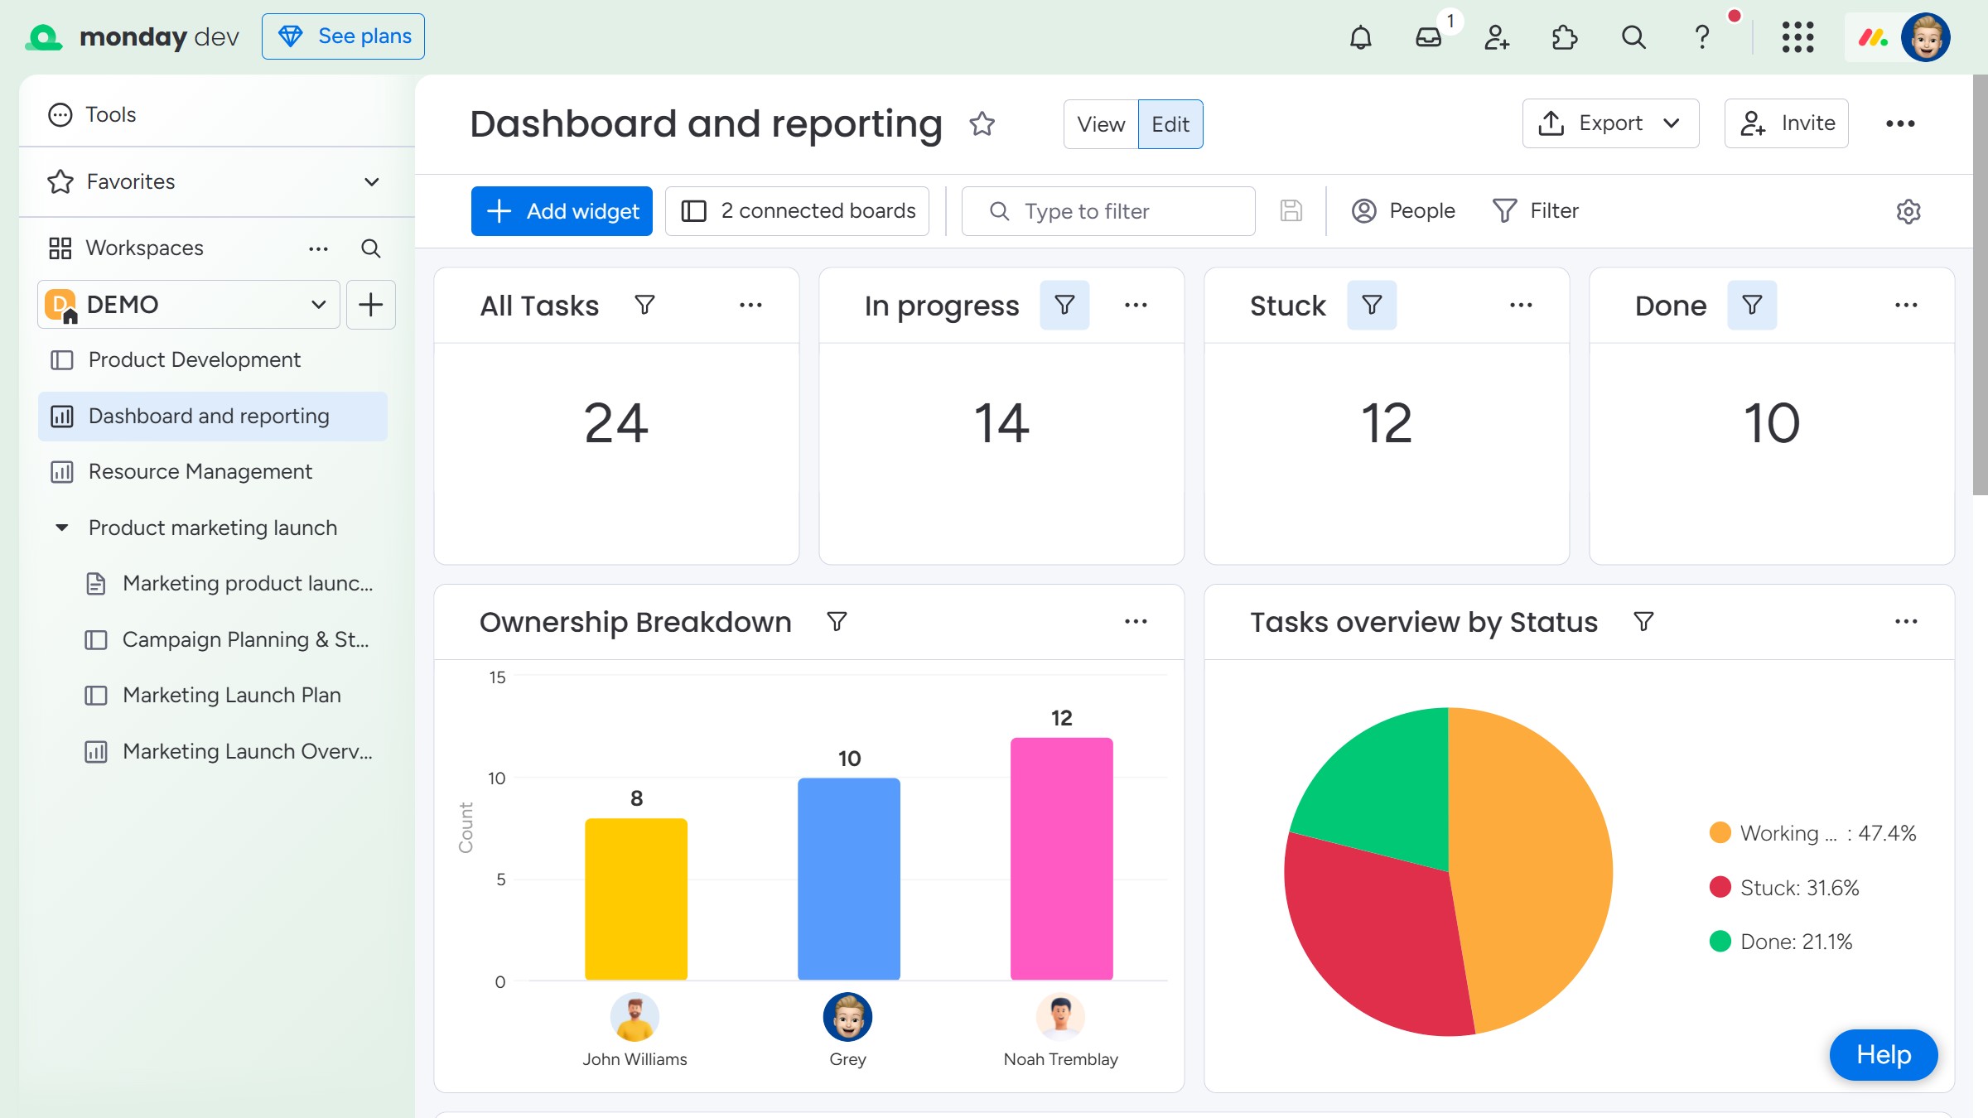Open search everything magnifier in header
The image size is (1988, 1118).
(1633, 36)
